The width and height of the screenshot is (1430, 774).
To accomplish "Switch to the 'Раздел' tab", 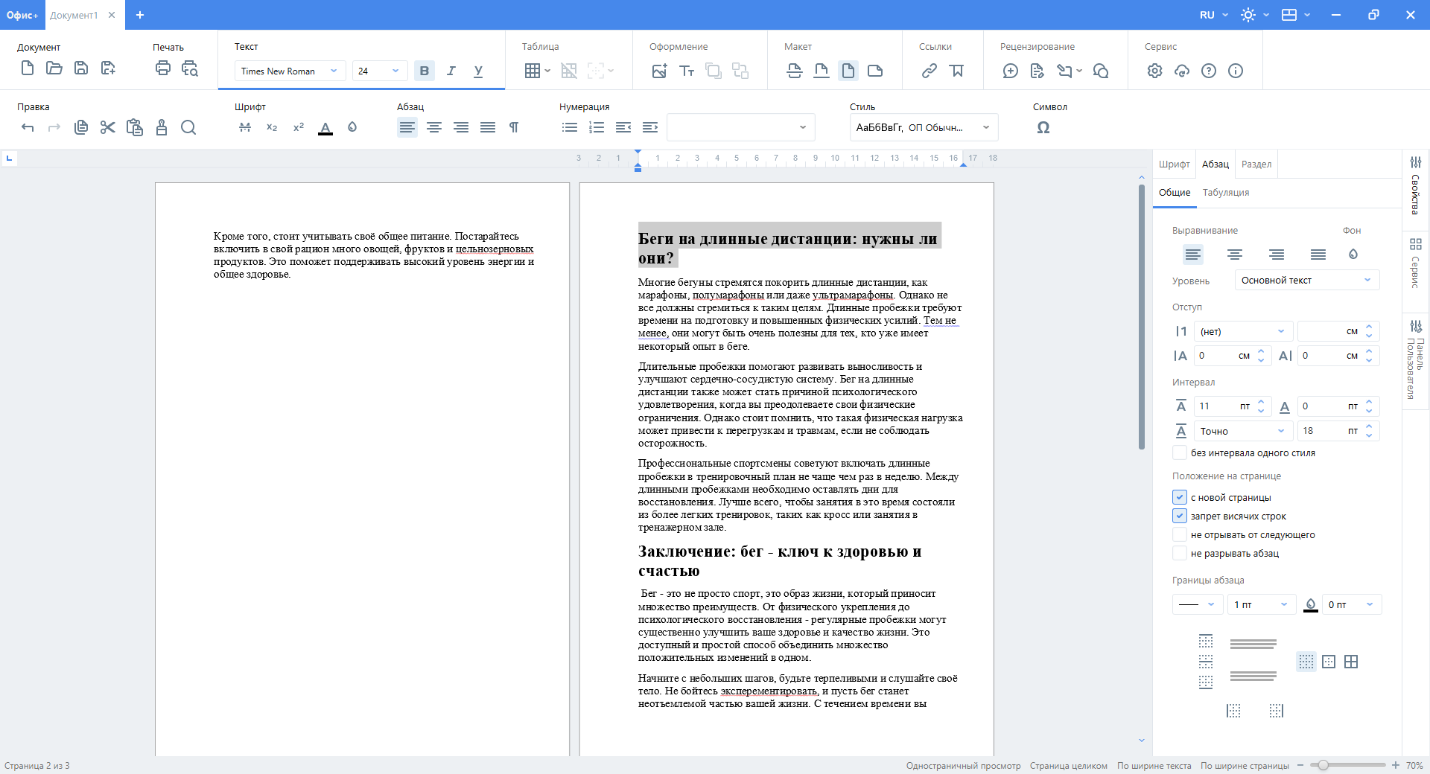I will pyautogui.click(x=1256, y=163).
